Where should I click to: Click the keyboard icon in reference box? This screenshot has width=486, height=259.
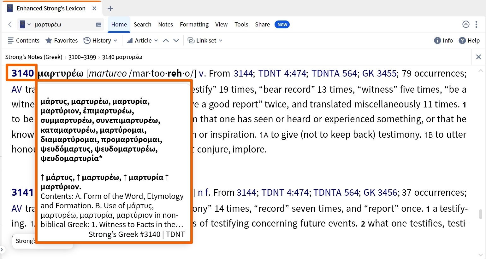pyautogui.click(x=98, y=25)
